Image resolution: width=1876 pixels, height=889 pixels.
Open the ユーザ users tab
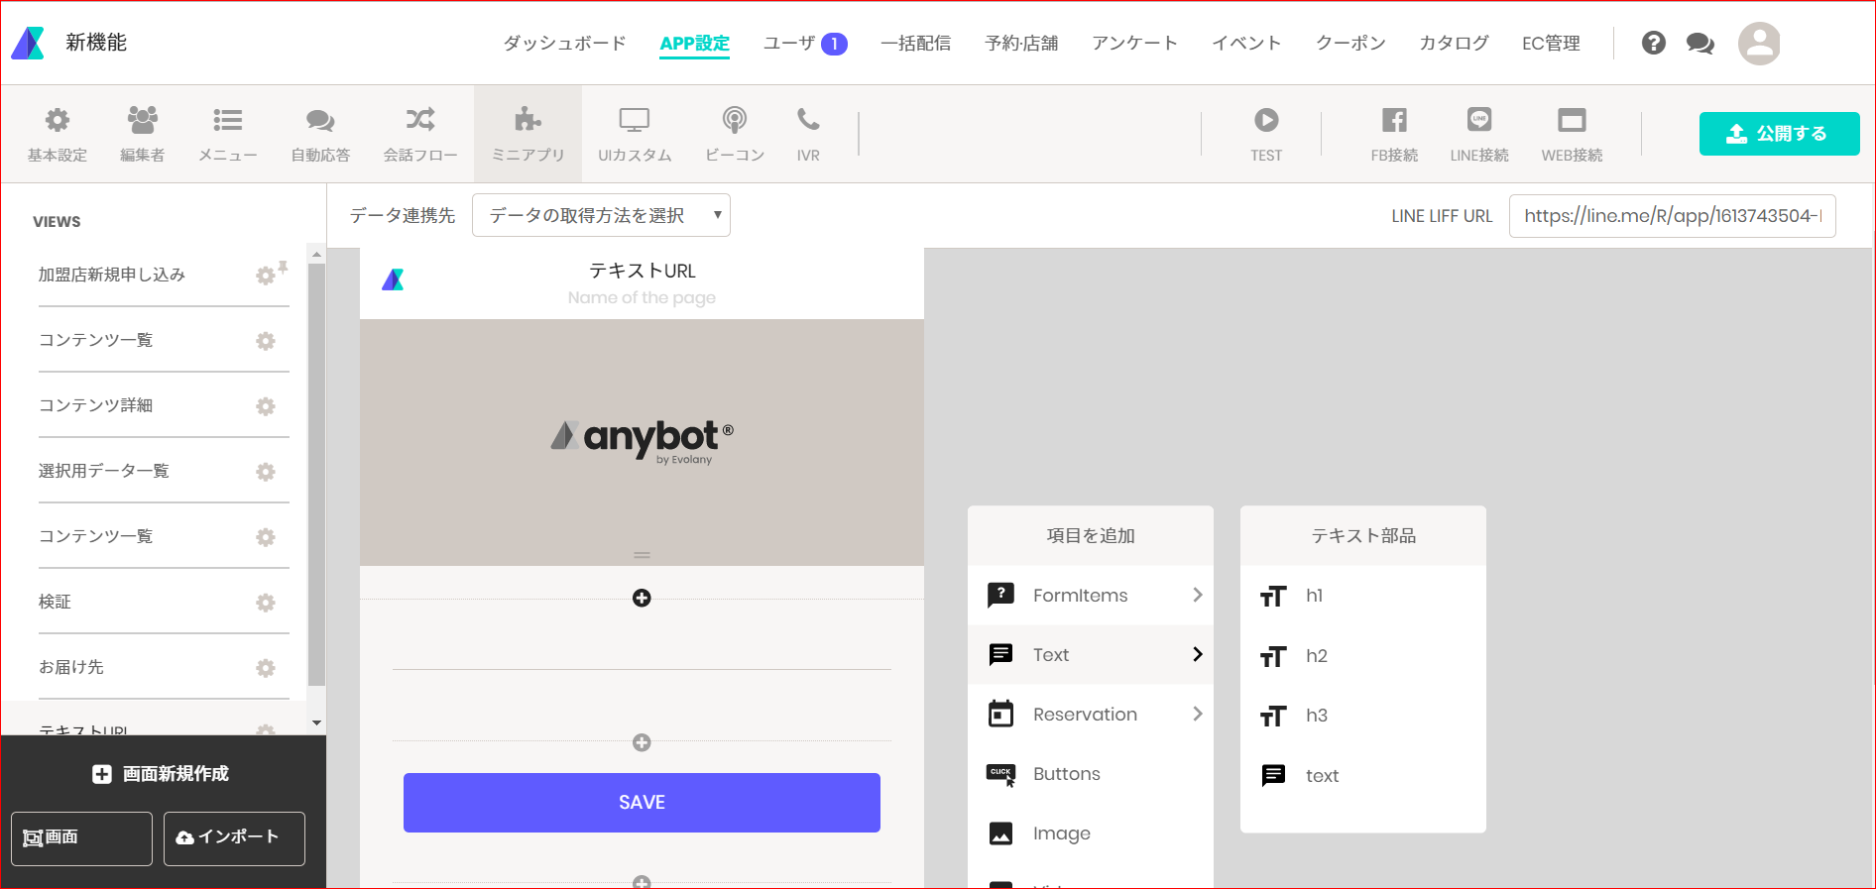click(x=805, y=44)
